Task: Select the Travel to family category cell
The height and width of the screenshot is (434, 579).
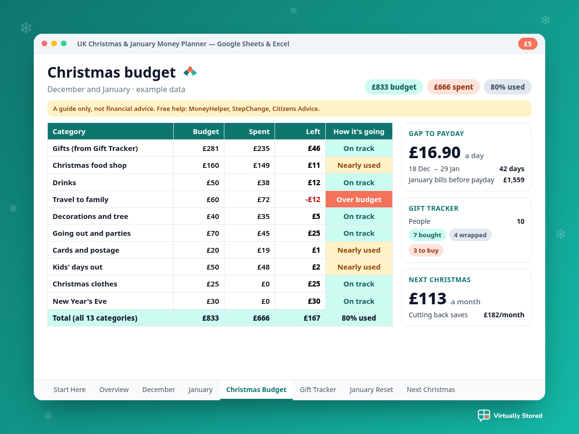Action: coord(110,199)
